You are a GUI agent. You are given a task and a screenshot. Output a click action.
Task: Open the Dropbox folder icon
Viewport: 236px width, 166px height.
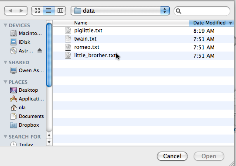click(14, 125)
